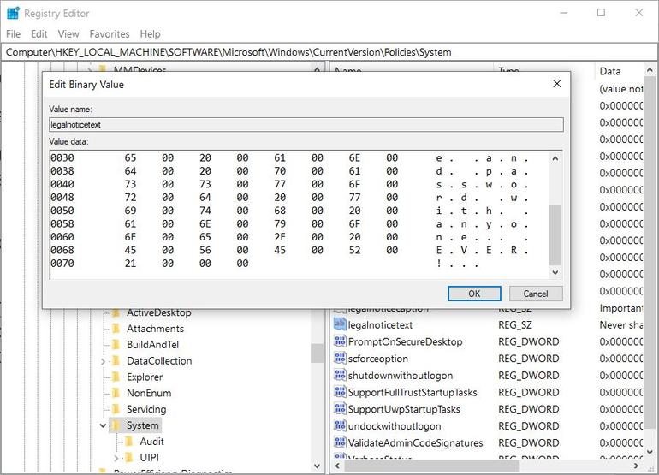
Task: Select the legalnoticetext value name
Action: click(x=380, y=325)
